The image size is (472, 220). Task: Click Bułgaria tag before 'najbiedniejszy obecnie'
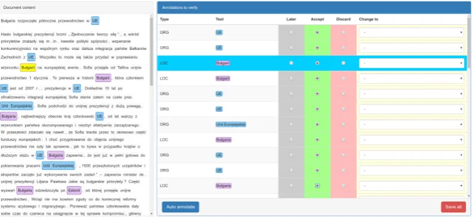click(x=8, y=116)
